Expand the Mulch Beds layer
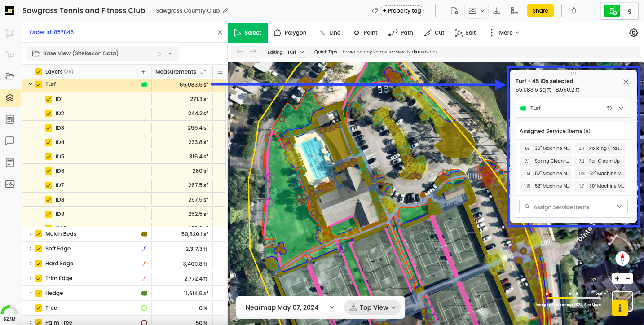 pos(31,234)
